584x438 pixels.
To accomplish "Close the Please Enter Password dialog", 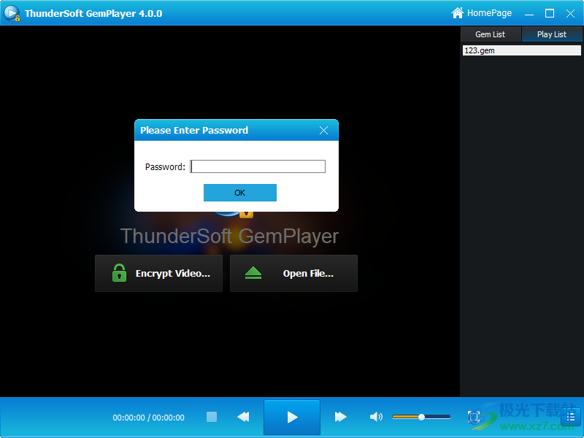I will (x=323, y=131).
